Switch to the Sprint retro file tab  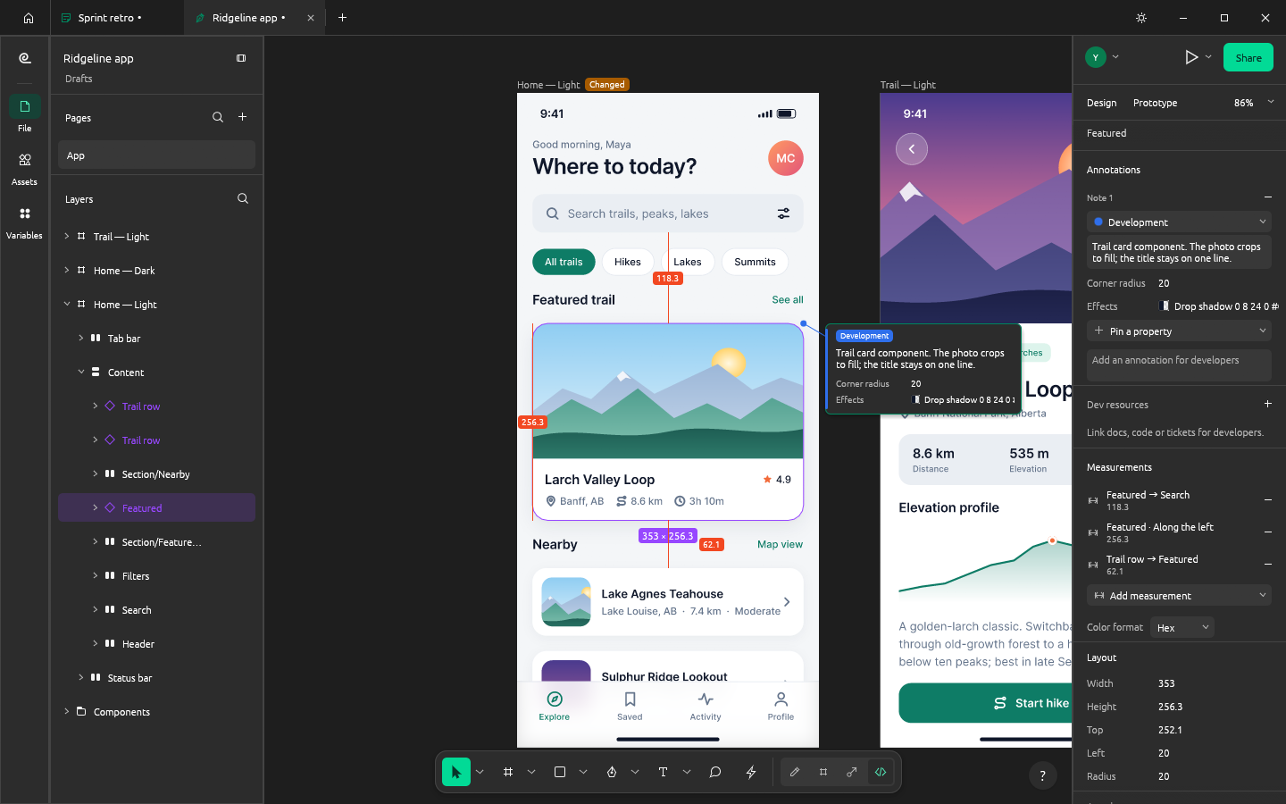(117, 18)
